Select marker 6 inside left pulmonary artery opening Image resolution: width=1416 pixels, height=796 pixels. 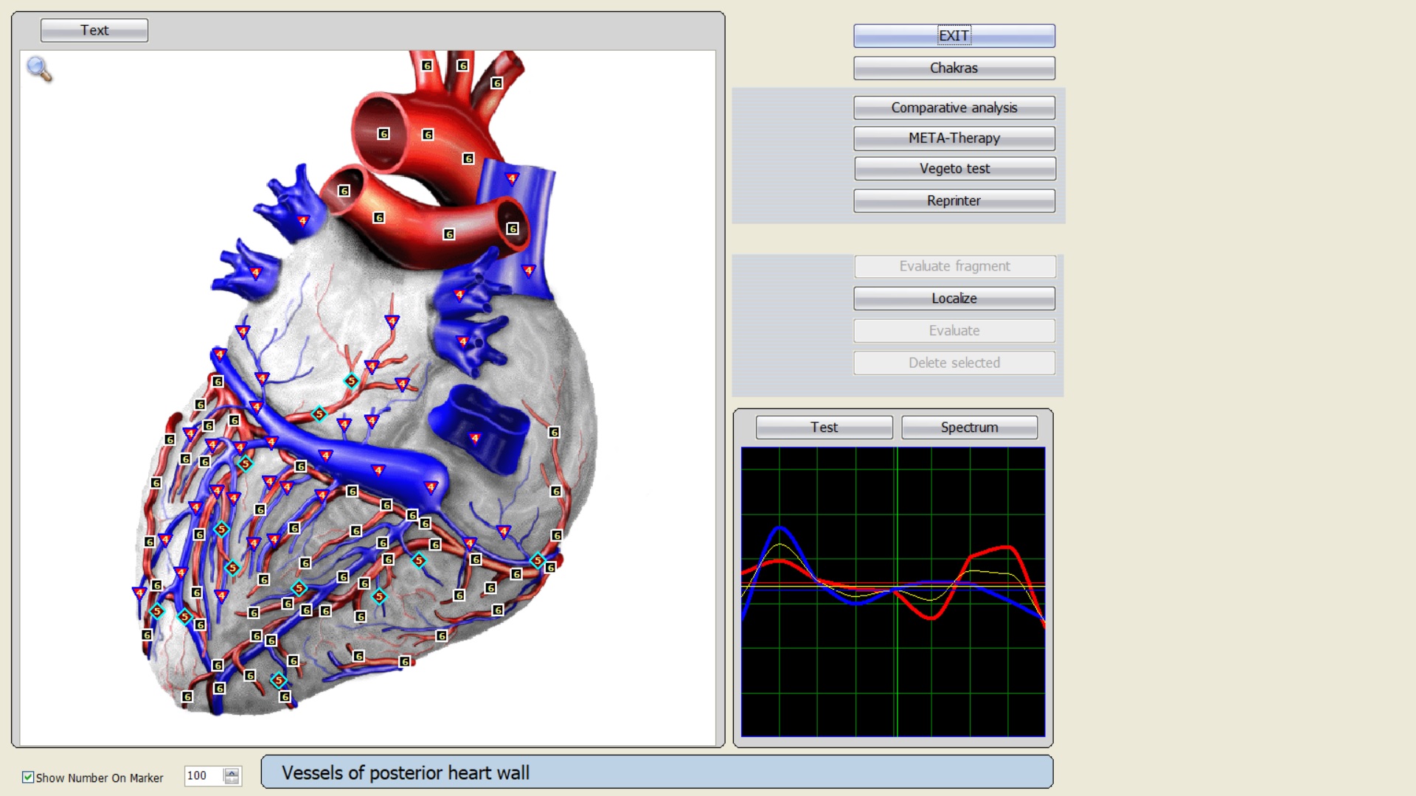[x=344, y=191]
